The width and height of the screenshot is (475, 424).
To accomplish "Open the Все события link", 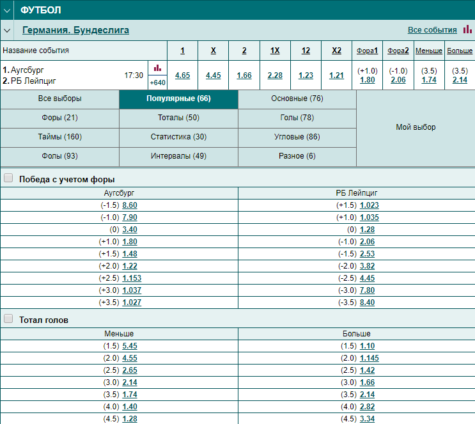I will click(x=432, y=30).
